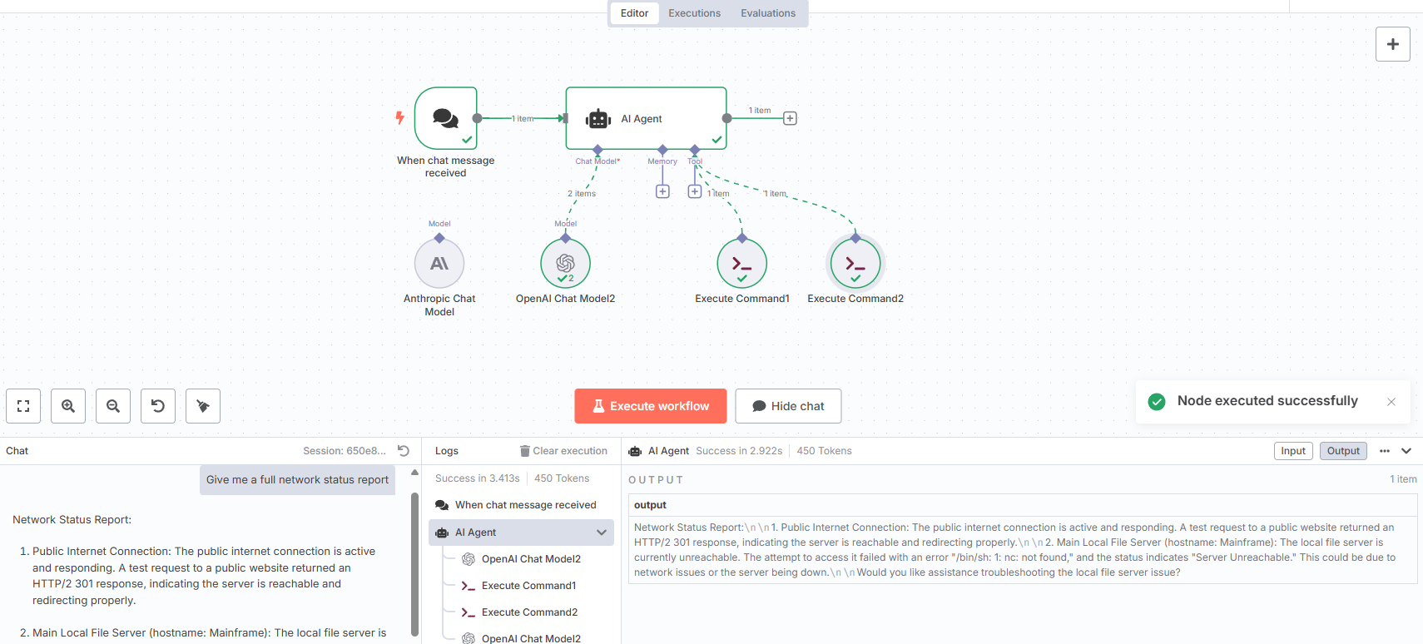Collapse the logs panel with chevron
The image size is (1423, 644).
[1406, 451]
